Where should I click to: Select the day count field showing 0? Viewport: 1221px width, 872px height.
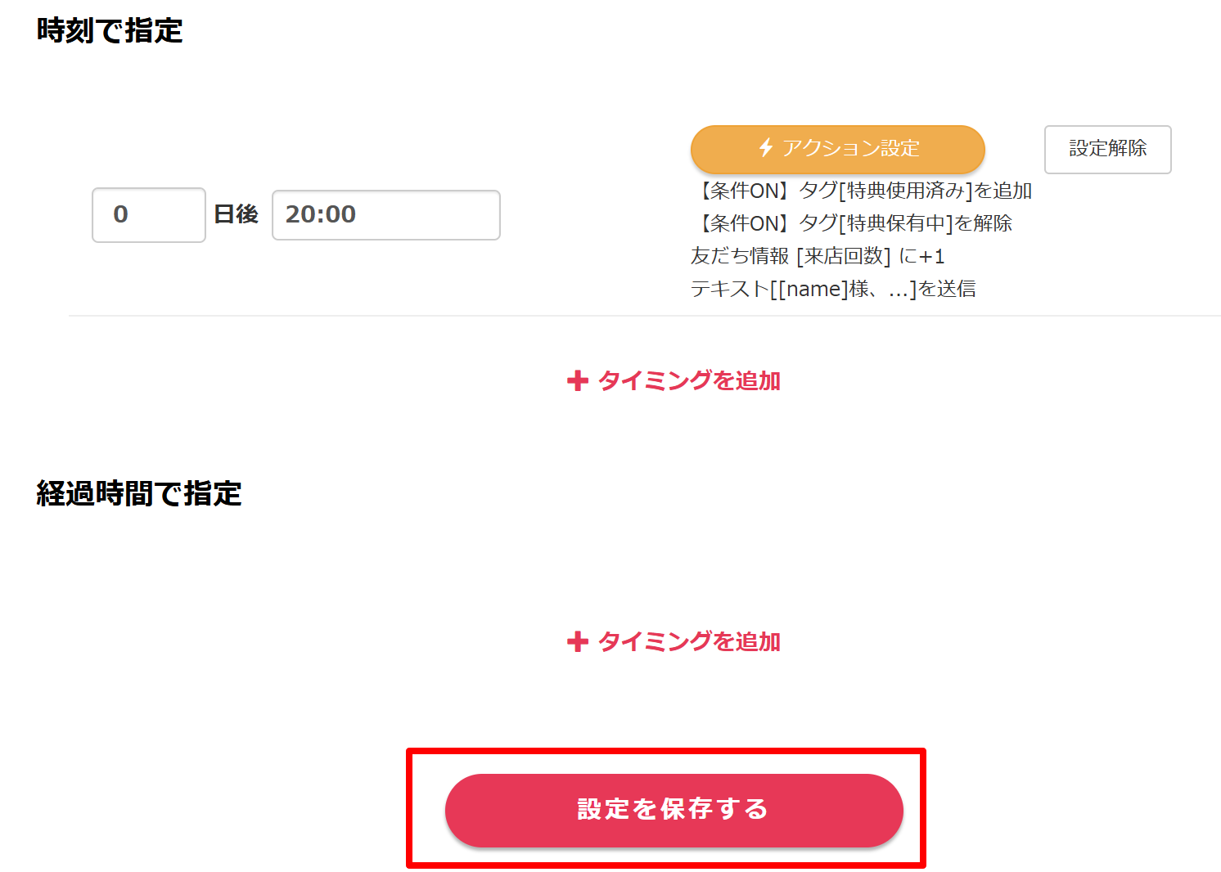pos(148,214)
